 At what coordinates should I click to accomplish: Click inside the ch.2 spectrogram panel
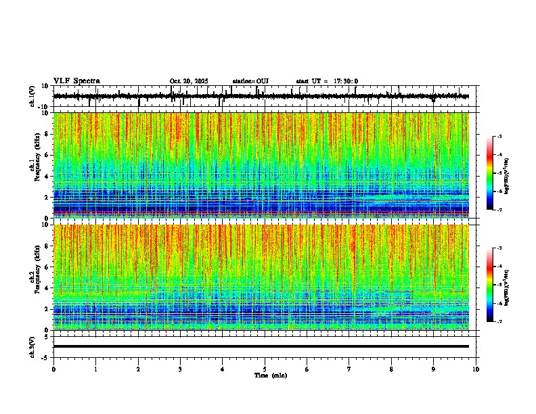click(261, 277)
